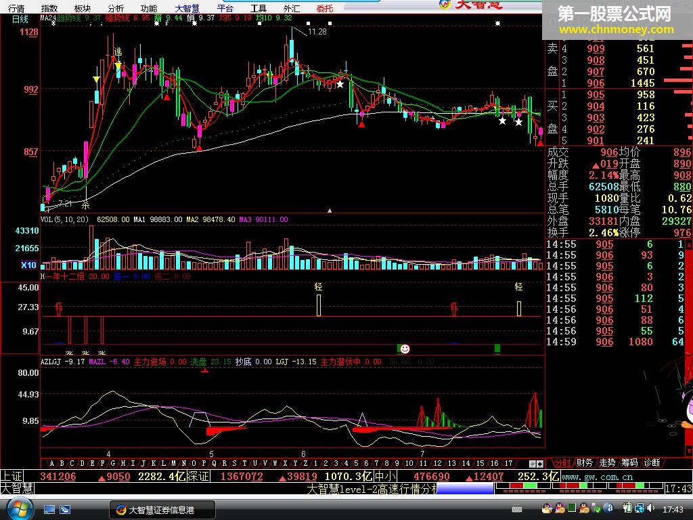
Task: Switch to the 诊断 tab
Action: [x=652, y=462]
